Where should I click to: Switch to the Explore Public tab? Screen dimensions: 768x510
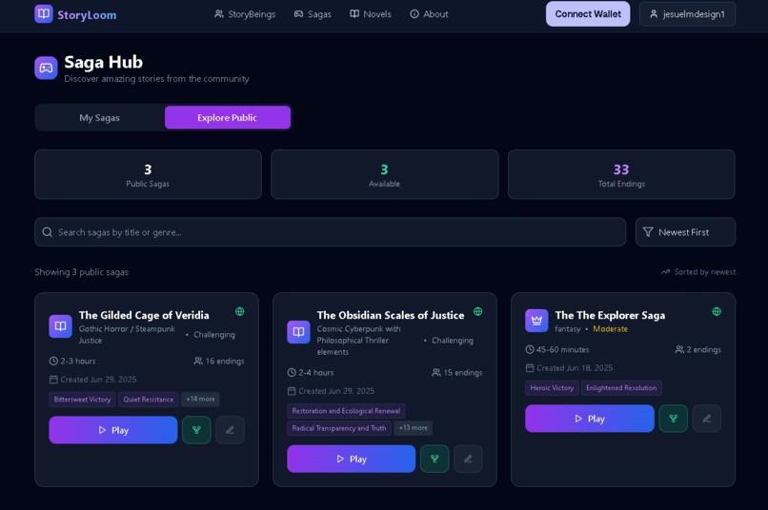(x=228, y=118)
